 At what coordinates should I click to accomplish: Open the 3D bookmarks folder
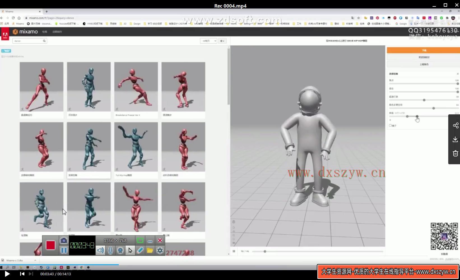[x=123, y=24]
